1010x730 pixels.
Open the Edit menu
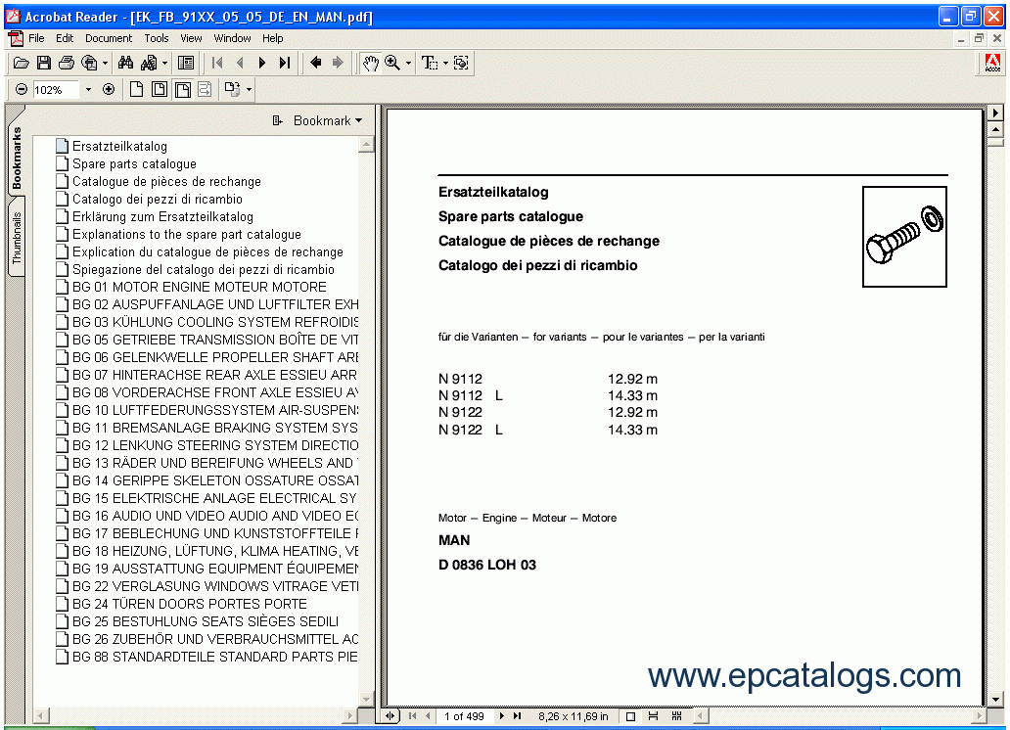pos(65,38)
